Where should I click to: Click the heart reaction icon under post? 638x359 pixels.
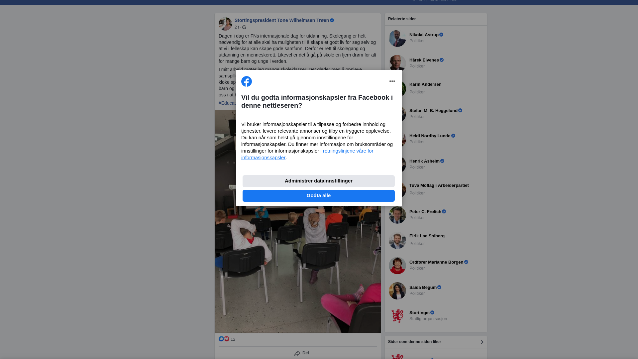[227, 339]
